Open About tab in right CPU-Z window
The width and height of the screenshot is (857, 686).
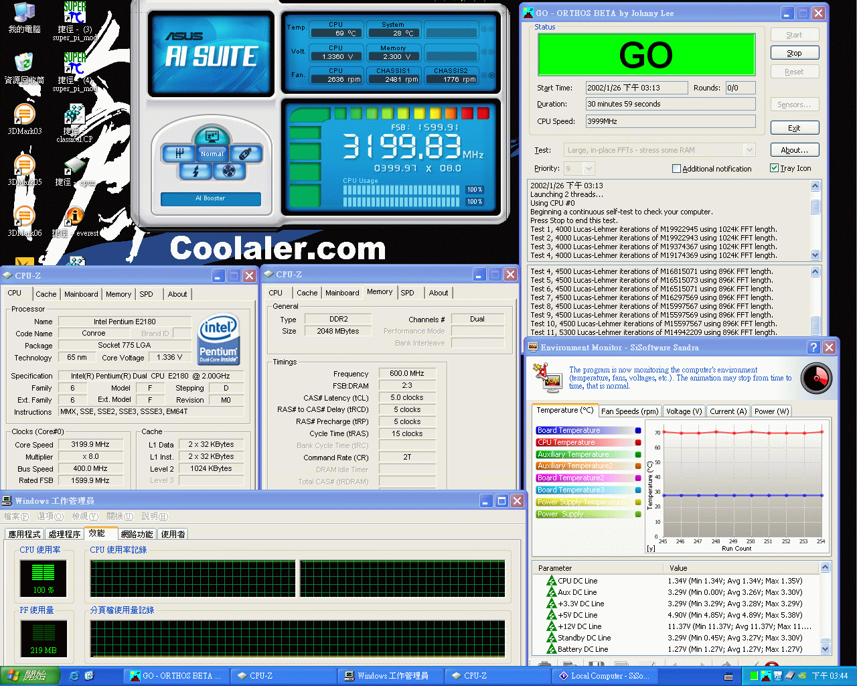coord(439,293)
